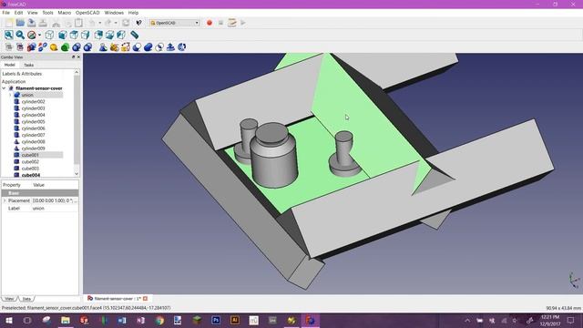Click the last OpenSCAD toolbar globe icon

(x=182, y=47)
